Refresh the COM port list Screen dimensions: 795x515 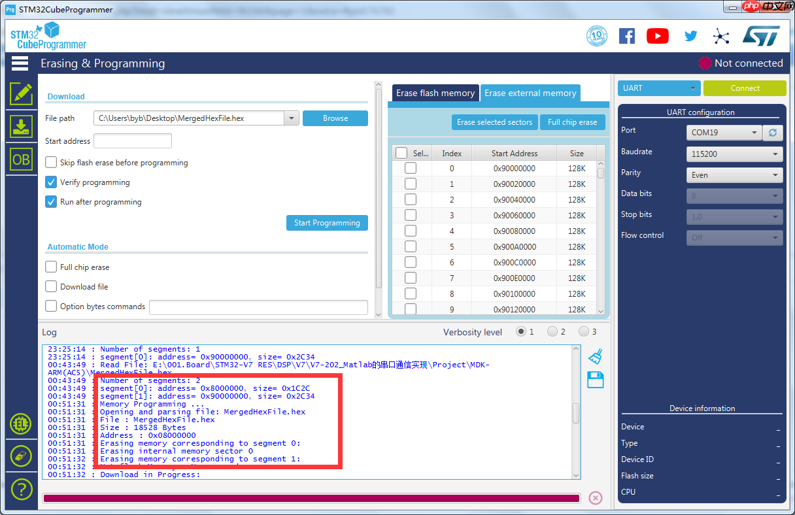coord(773,133)
